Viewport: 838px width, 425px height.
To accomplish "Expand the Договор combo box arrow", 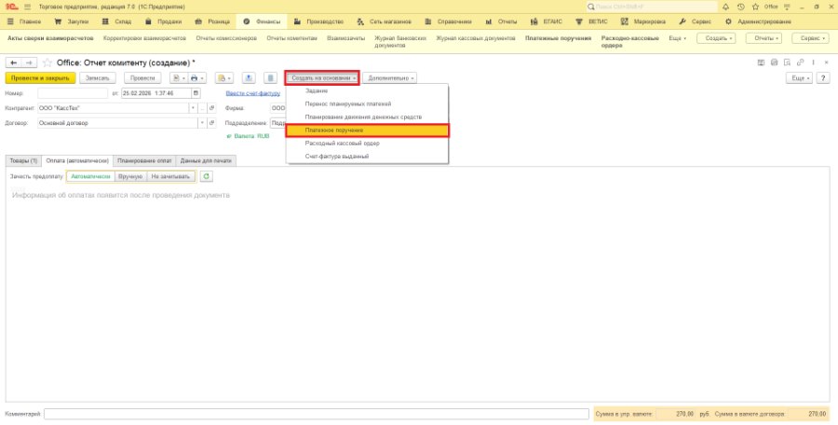I will tap(202, 123).
